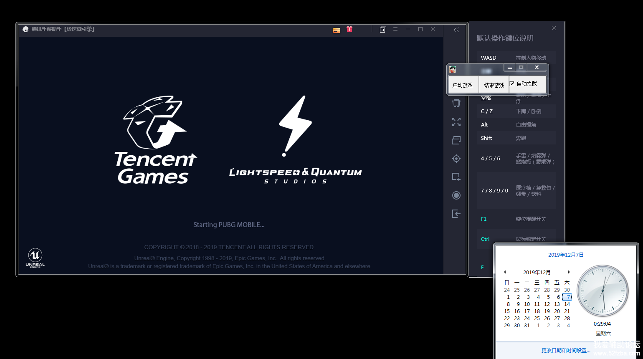643x359 pixels.
Task: Start screen recording with the record icon
Action: click(456, 195)
